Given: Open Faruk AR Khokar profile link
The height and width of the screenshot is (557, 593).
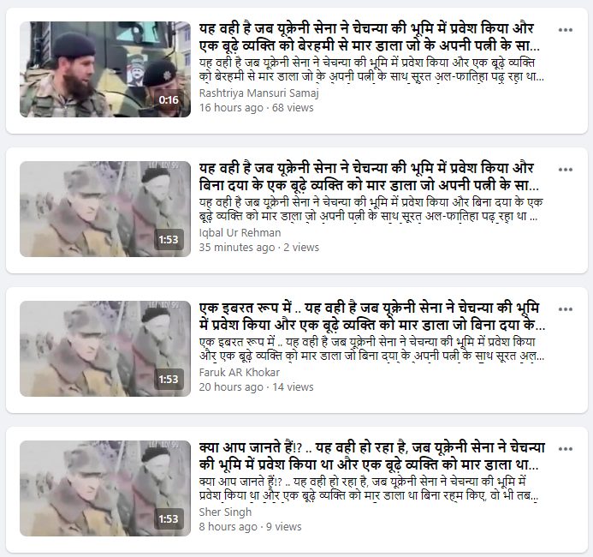Looking at the screenshot, I should click(x=240, y=372).
